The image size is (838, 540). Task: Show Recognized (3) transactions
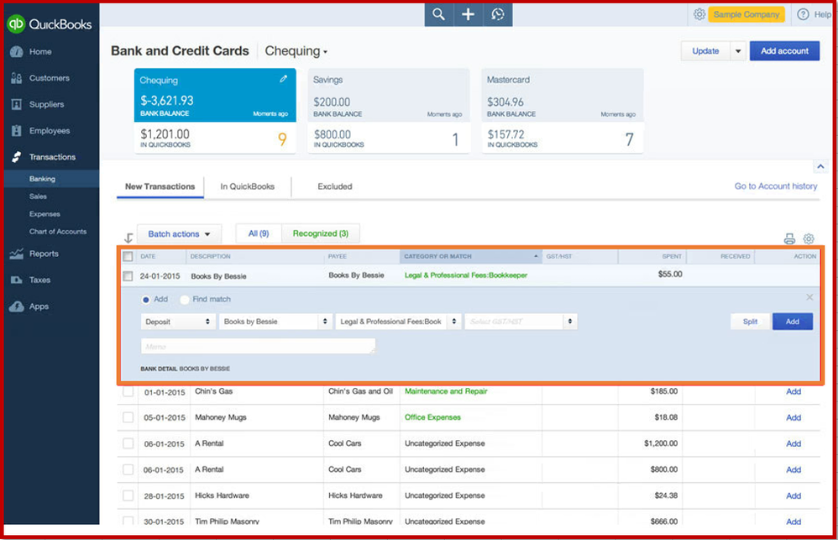[321, 233]
